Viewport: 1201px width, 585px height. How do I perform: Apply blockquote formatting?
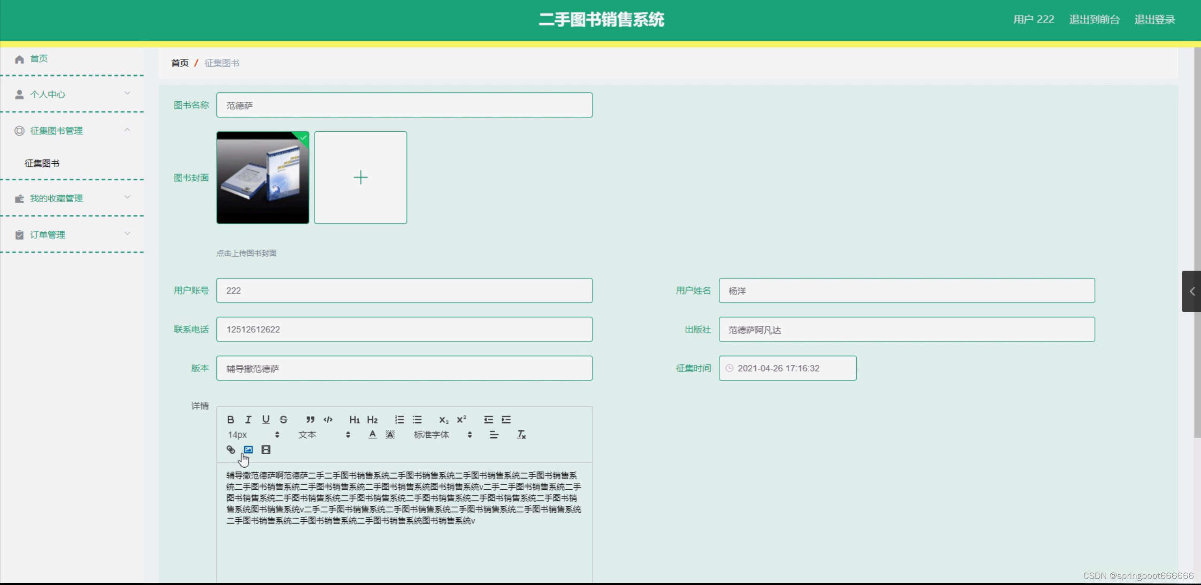310,419
